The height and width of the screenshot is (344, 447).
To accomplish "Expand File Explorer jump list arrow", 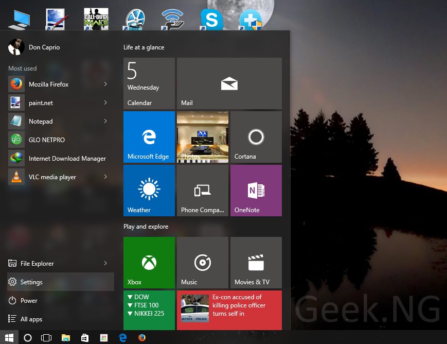I will click(105, 263).
